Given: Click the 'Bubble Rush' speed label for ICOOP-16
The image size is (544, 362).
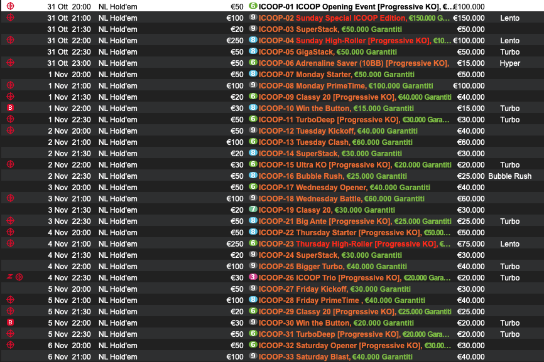Looking at the screenshot, I should 509,176.
